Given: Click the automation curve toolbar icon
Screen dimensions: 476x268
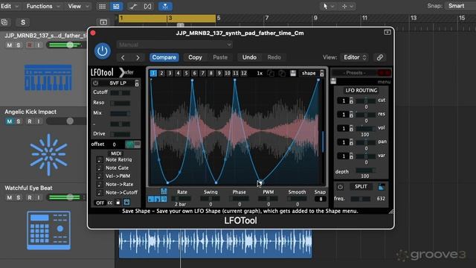Looking at the screenshot, I should coord(133,7).
